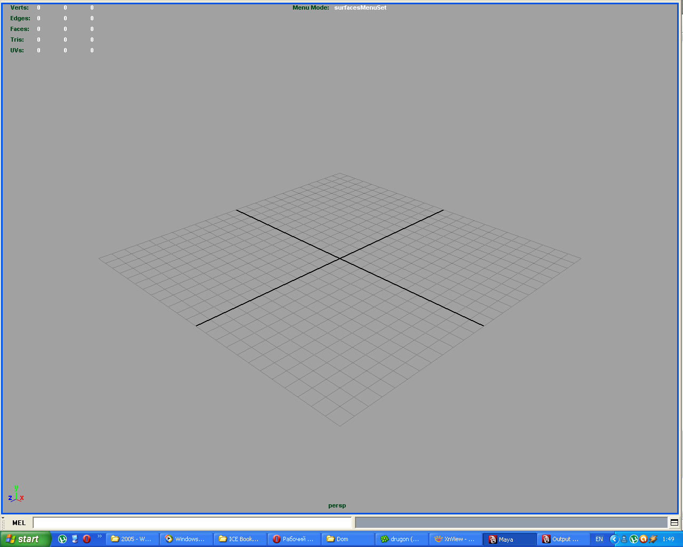Open uTorrent icon in system tray
This screenshot has width=683, height=547.
634,539
